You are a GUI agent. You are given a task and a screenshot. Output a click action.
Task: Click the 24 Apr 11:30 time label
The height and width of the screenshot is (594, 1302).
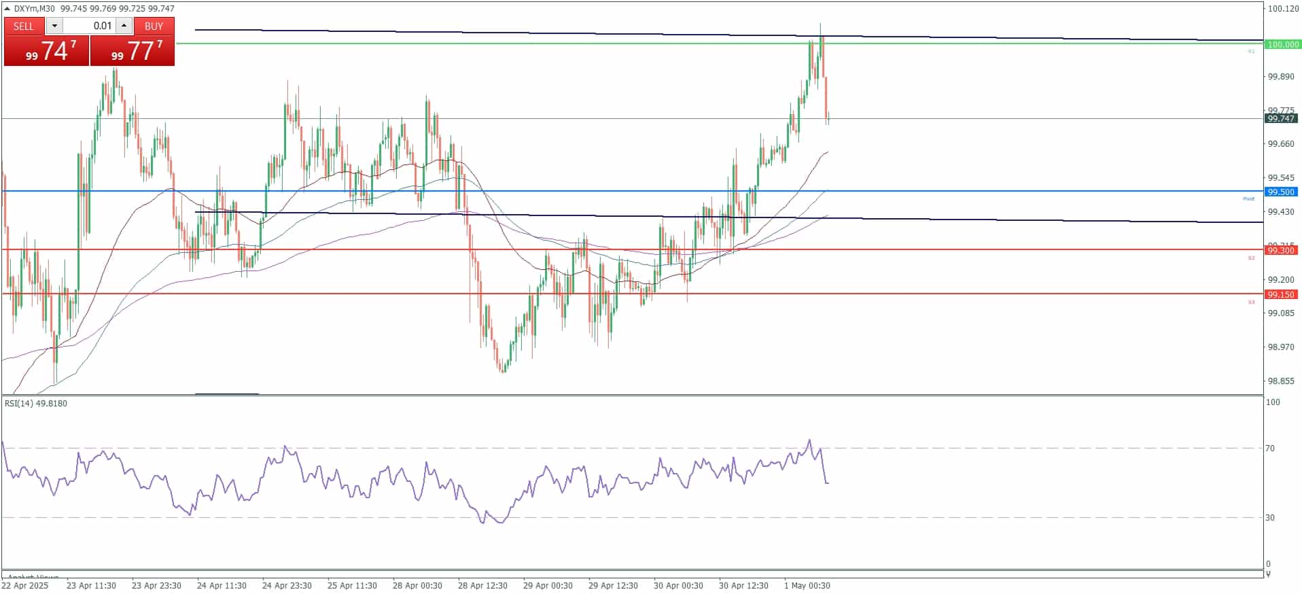222,586
